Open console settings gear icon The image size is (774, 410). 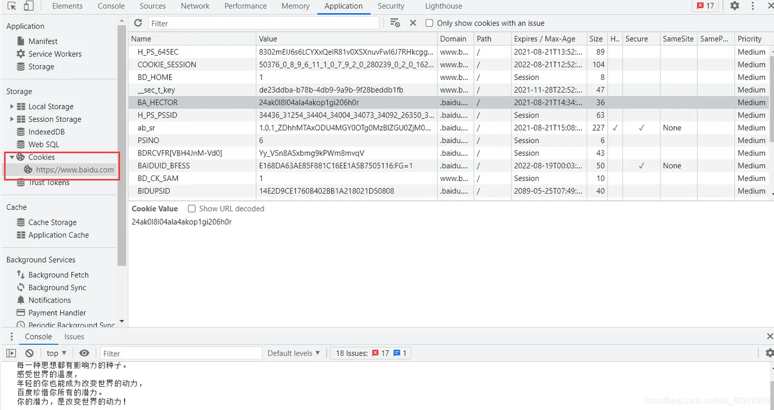click(769, 353)
